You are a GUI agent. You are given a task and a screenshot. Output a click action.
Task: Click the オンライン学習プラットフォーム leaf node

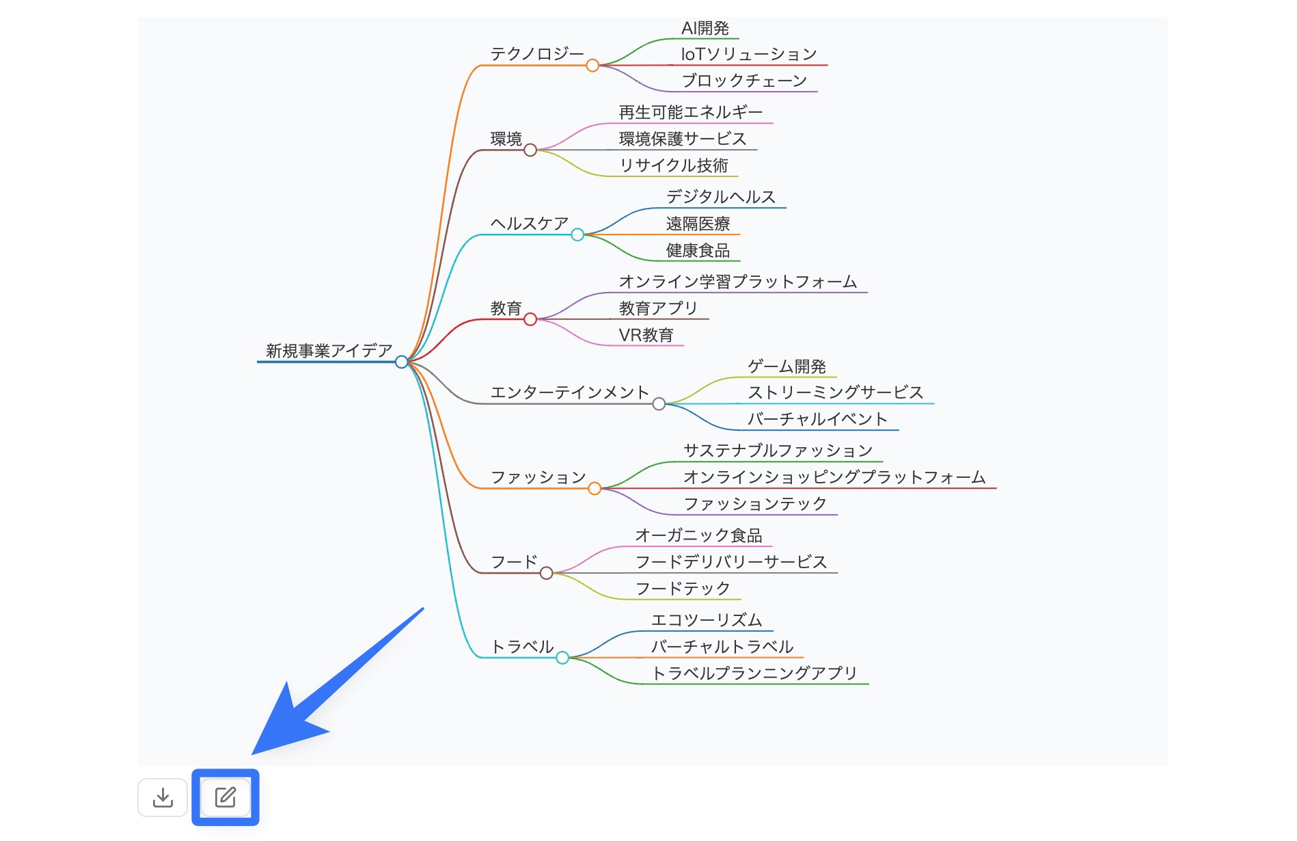[x=738, y=282]
